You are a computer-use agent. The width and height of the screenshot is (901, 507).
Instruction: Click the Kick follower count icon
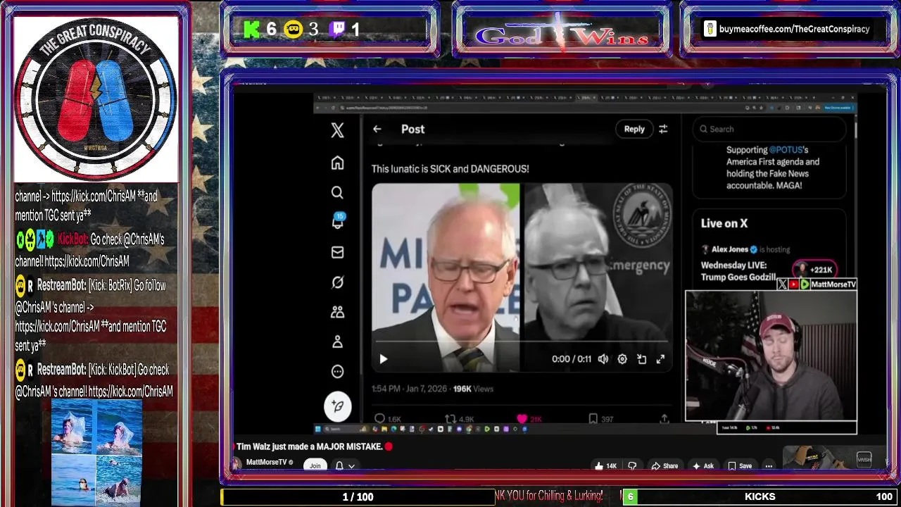pyautogui.click(x=252, y=29)
